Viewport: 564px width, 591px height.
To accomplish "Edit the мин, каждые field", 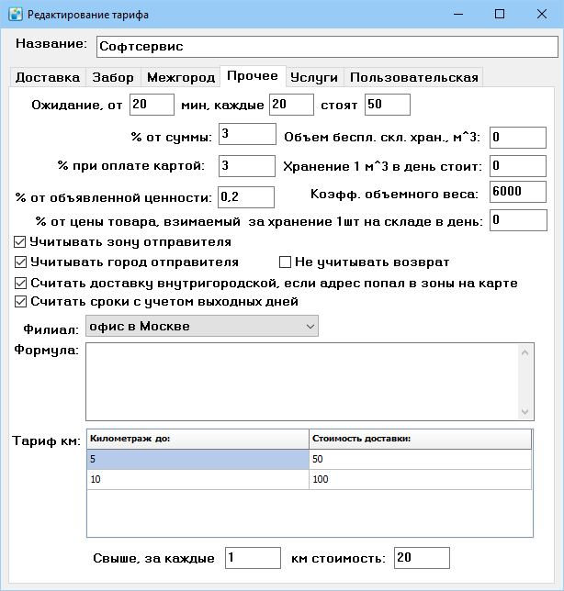I will (291, 105).
